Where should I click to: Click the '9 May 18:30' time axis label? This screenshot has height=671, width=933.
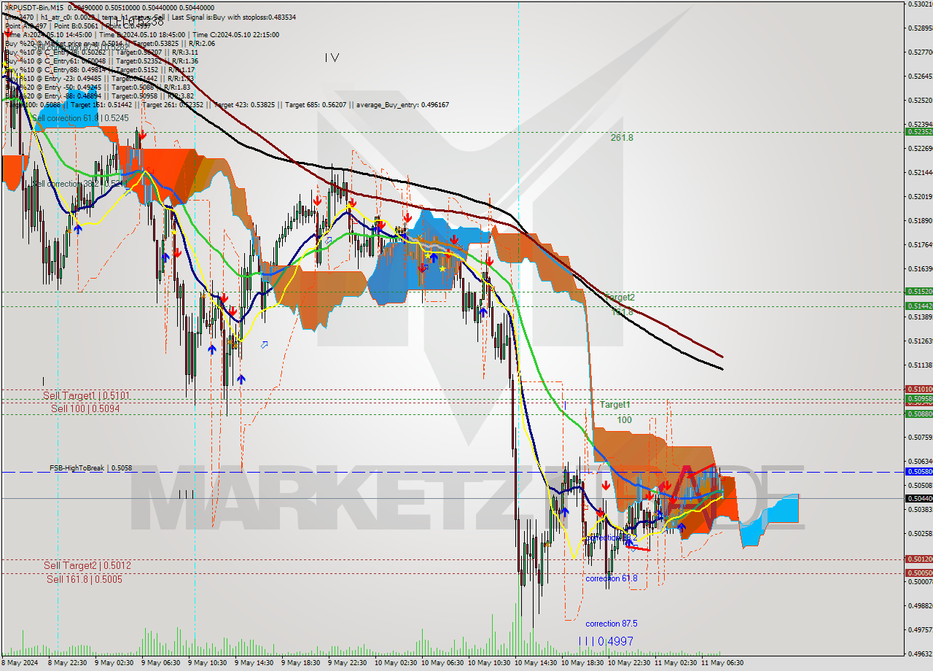[x=300, y=663]
